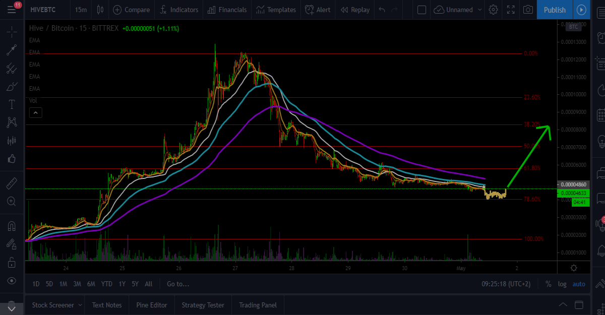Screen dimensions: 605x315
Task: Select the Text annotation tool
Action: [x=12, y=104]
